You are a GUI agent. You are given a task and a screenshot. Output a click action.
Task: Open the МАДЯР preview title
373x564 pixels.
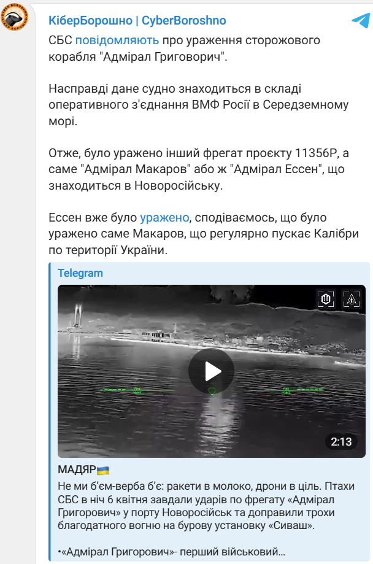tap(77, 469)
